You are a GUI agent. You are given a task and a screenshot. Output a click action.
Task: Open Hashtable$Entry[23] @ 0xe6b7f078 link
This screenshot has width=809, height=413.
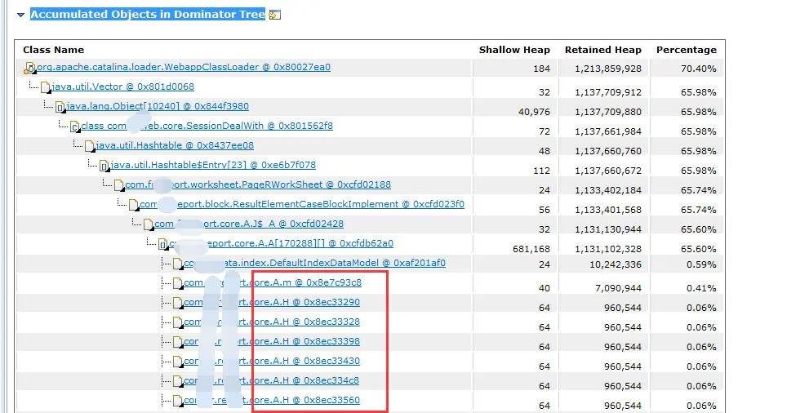[213, 165]
